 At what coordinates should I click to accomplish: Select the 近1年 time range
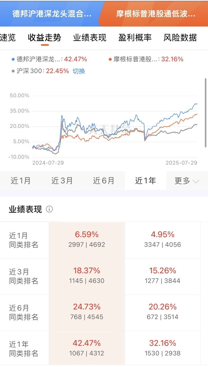point(145,181)
